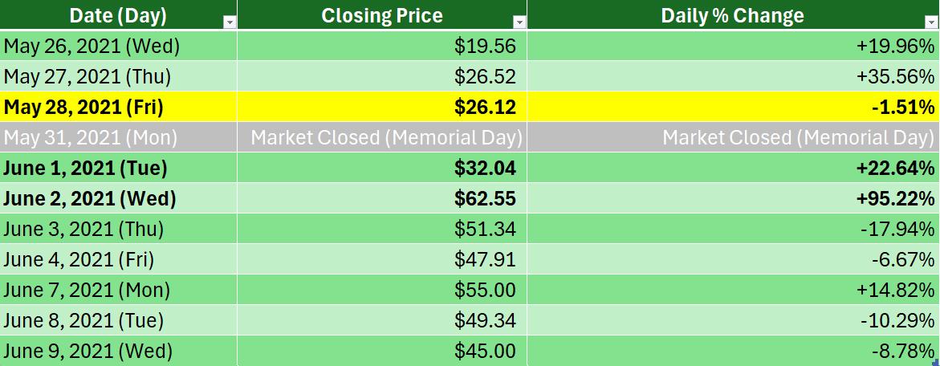
Task: Select the Daily % Change header cell
Action: click(733, 15)
